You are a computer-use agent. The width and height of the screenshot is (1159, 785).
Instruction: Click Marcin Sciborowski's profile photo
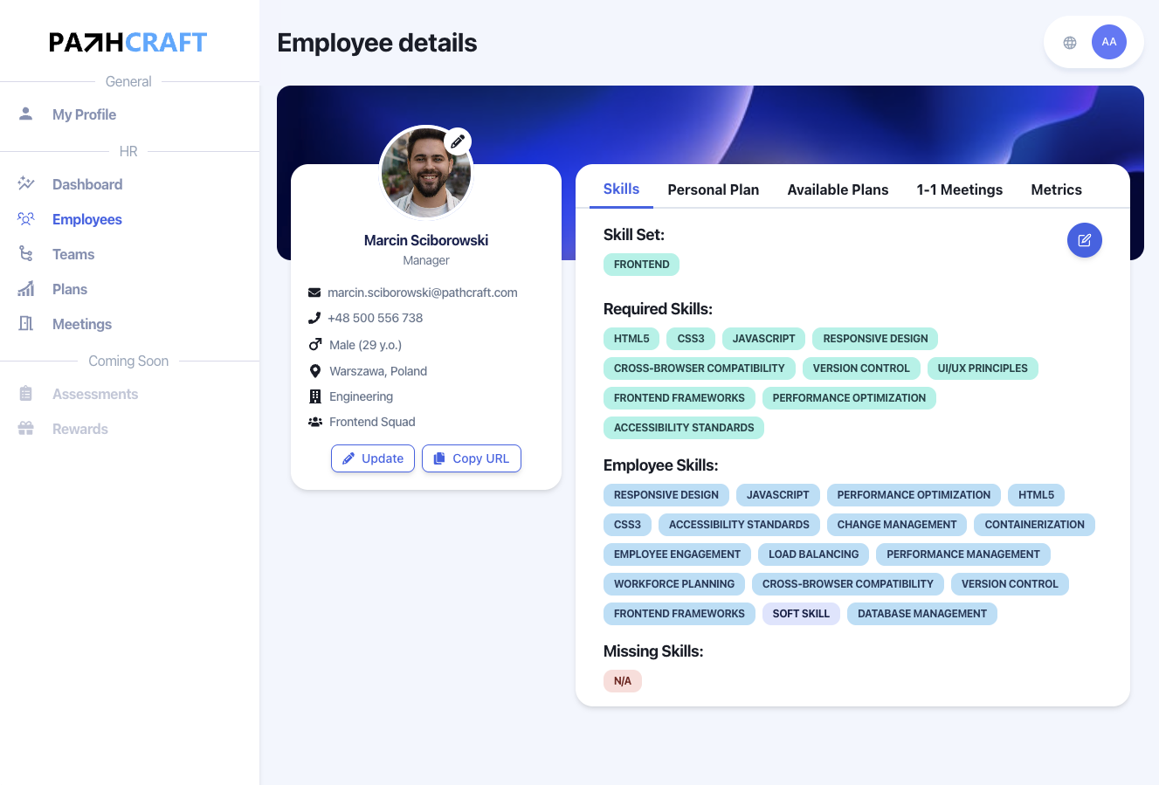(426, 173)
